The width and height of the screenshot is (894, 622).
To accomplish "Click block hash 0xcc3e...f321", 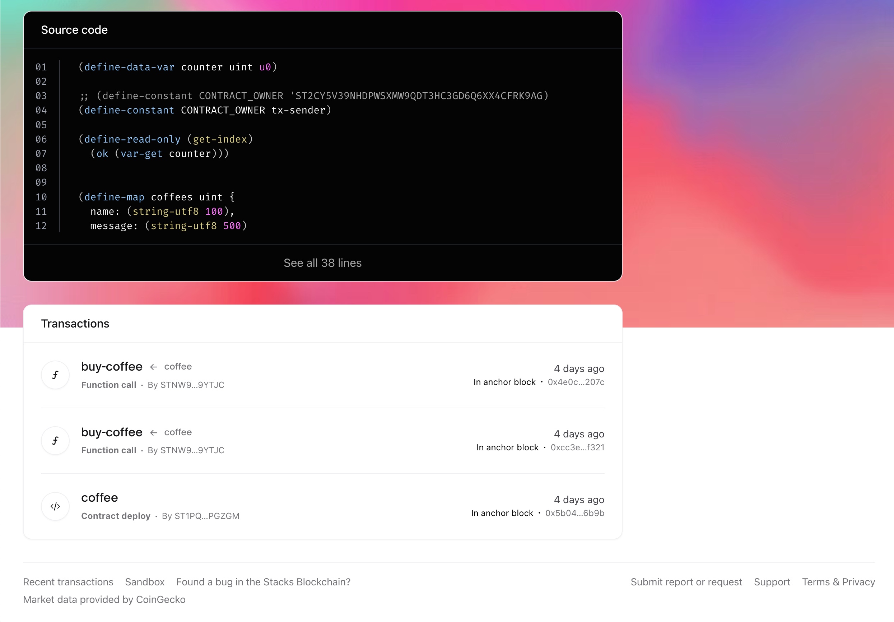I will (x=577, y=447).
